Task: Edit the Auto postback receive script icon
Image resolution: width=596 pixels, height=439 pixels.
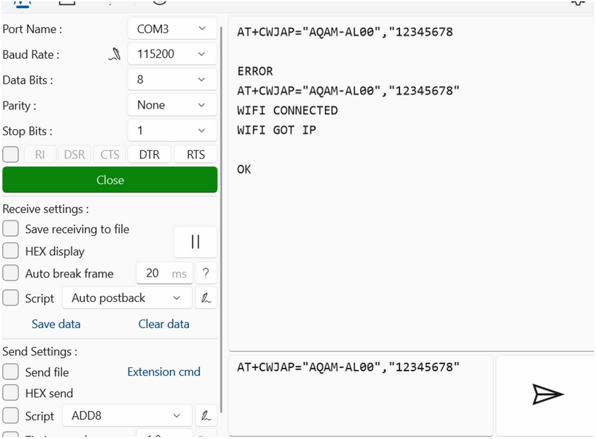Action: (206, 298)
